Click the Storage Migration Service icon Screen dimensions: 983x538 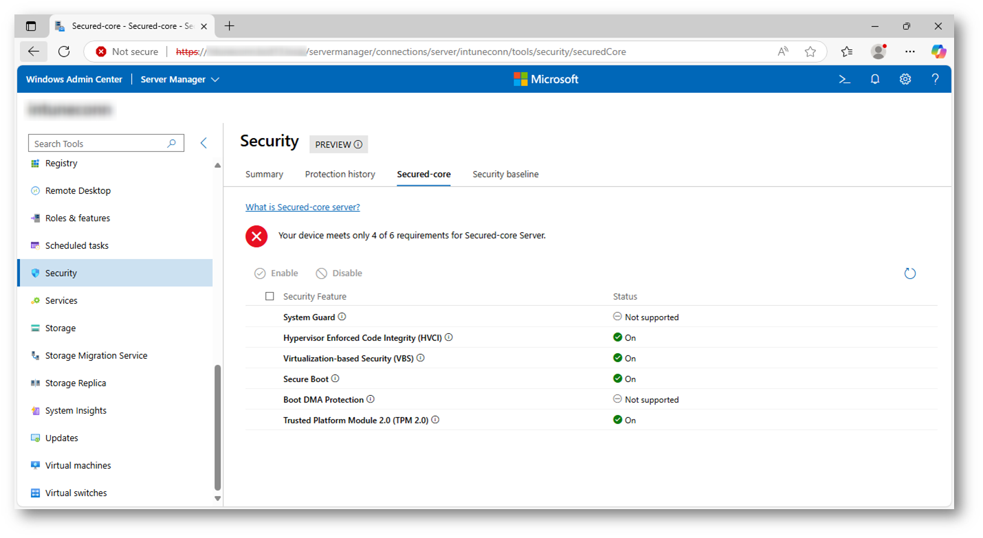point(35,356)
